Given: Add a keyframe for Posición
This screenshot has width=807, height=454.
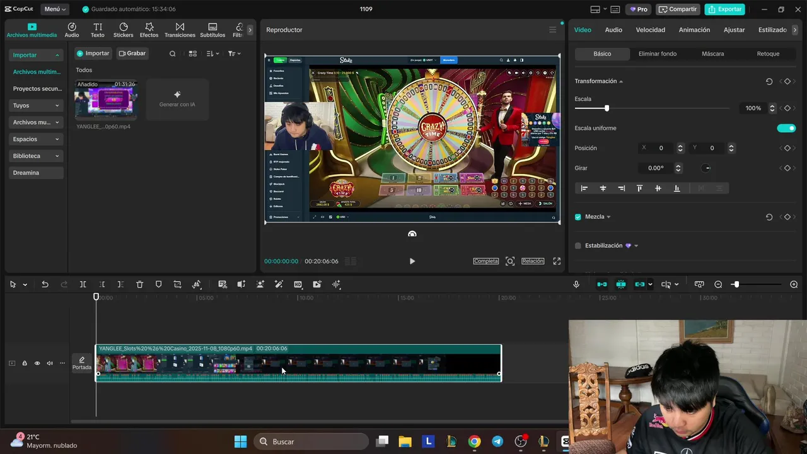Looking at the screenshot, I should click(787, 148).
